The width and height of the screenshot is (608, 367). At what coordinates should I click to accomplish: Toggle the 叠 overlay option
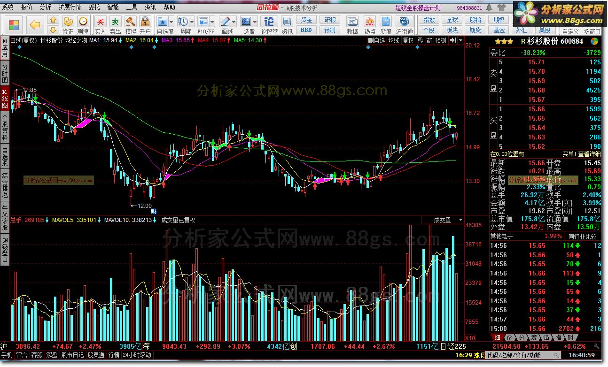click(x=421, y=41)
